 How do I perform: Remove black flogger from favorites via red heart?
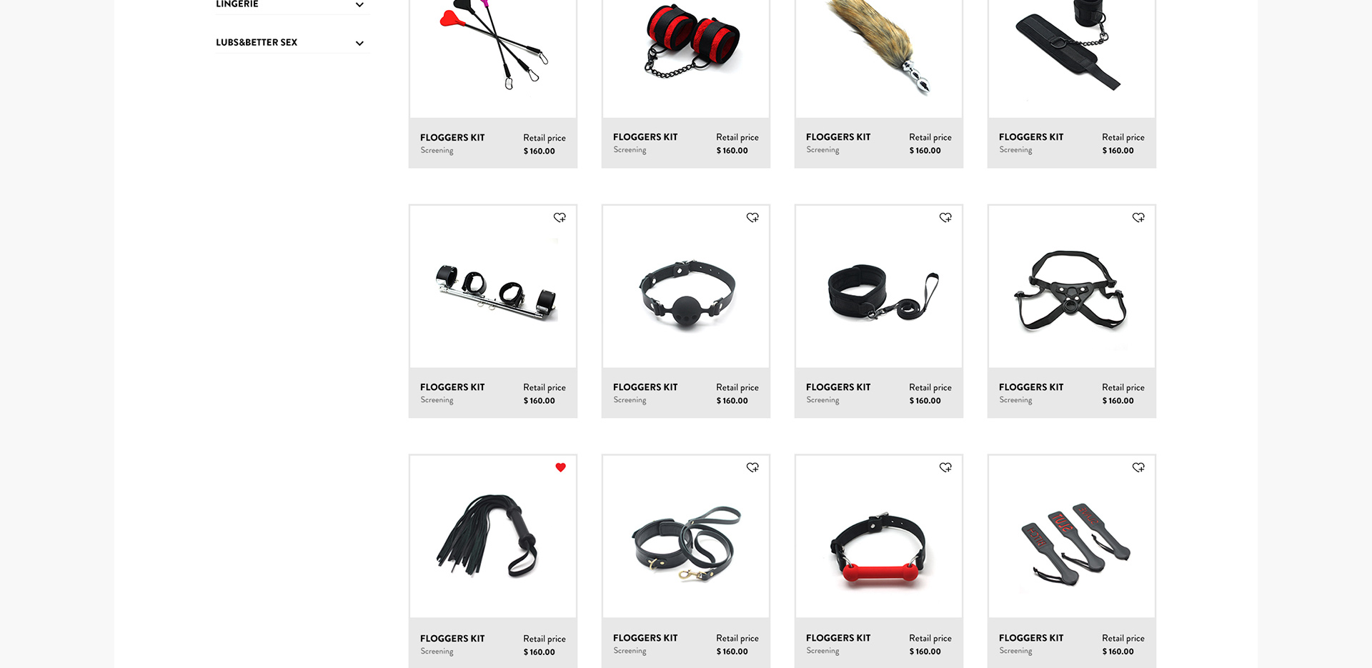click(x=560, y=467)
